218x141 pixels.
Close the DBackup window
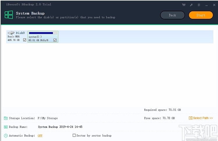(x=214, y=5)
